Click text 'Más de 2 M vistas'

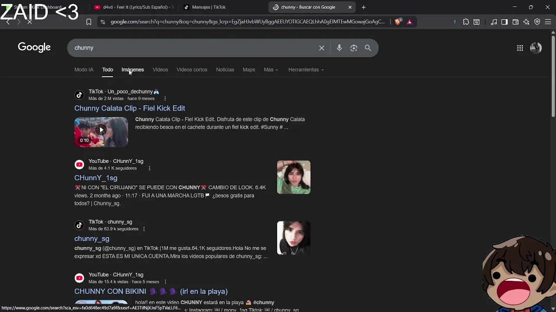106,99
